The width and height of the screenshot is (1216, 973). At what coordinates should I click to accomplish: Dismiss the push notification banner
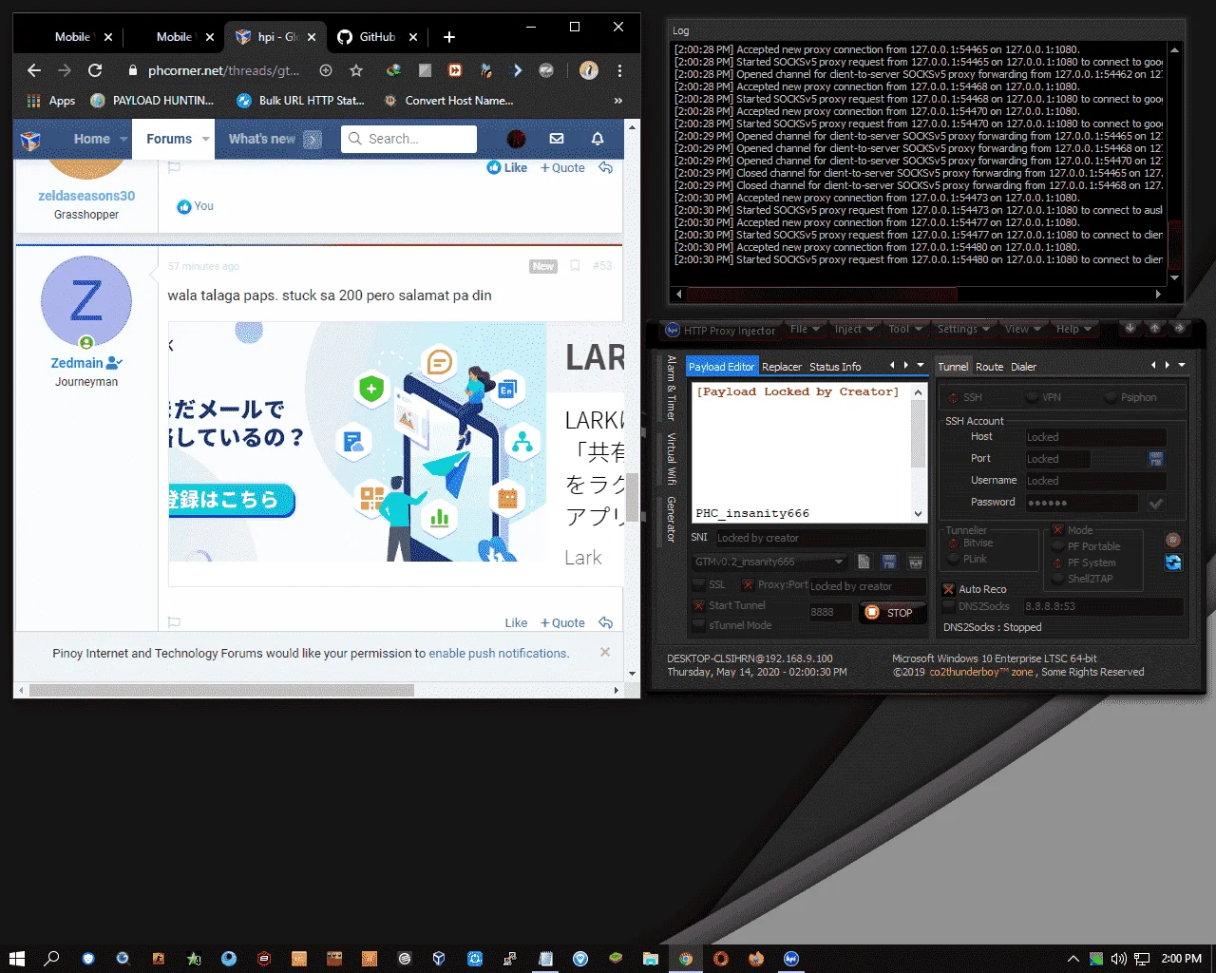pos(605,653)
